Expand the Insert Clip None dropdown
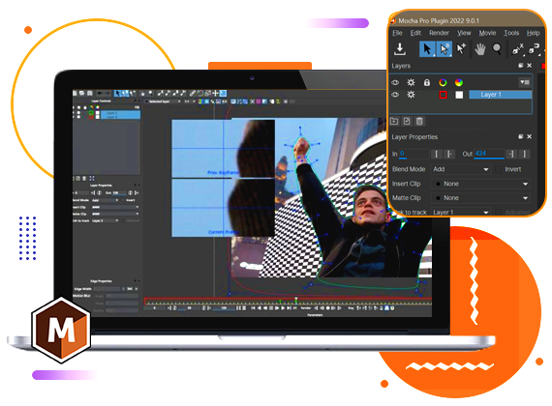The image size is (552, 406). (x=480, y=184)
